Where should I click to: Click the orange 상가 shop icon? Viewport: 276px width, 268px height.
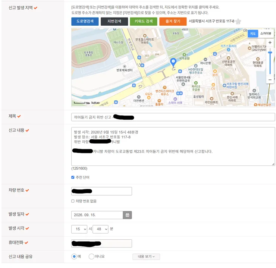(215, 71)
